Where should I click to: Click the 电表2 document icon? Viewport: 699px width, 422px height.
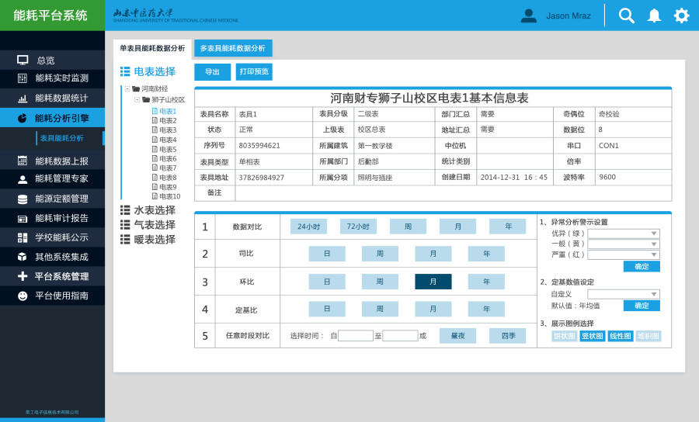(155, 121)
